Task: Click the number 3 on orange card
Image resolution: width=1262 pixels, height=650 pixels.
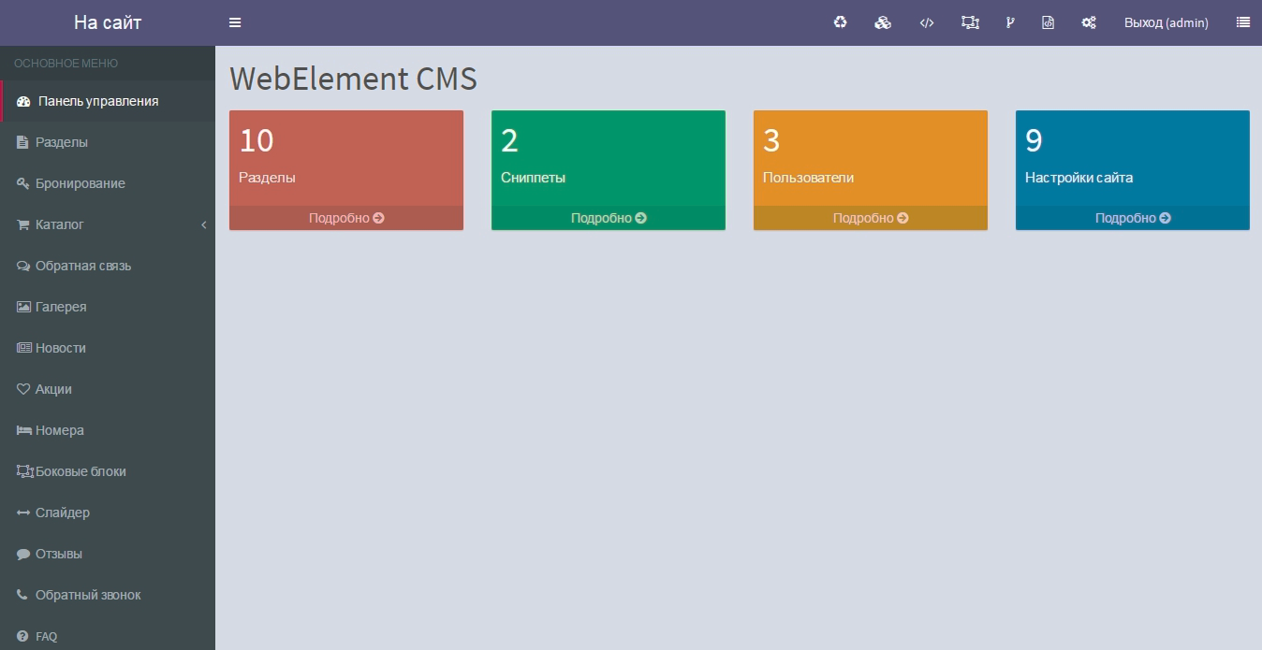Action: (771, 140)
